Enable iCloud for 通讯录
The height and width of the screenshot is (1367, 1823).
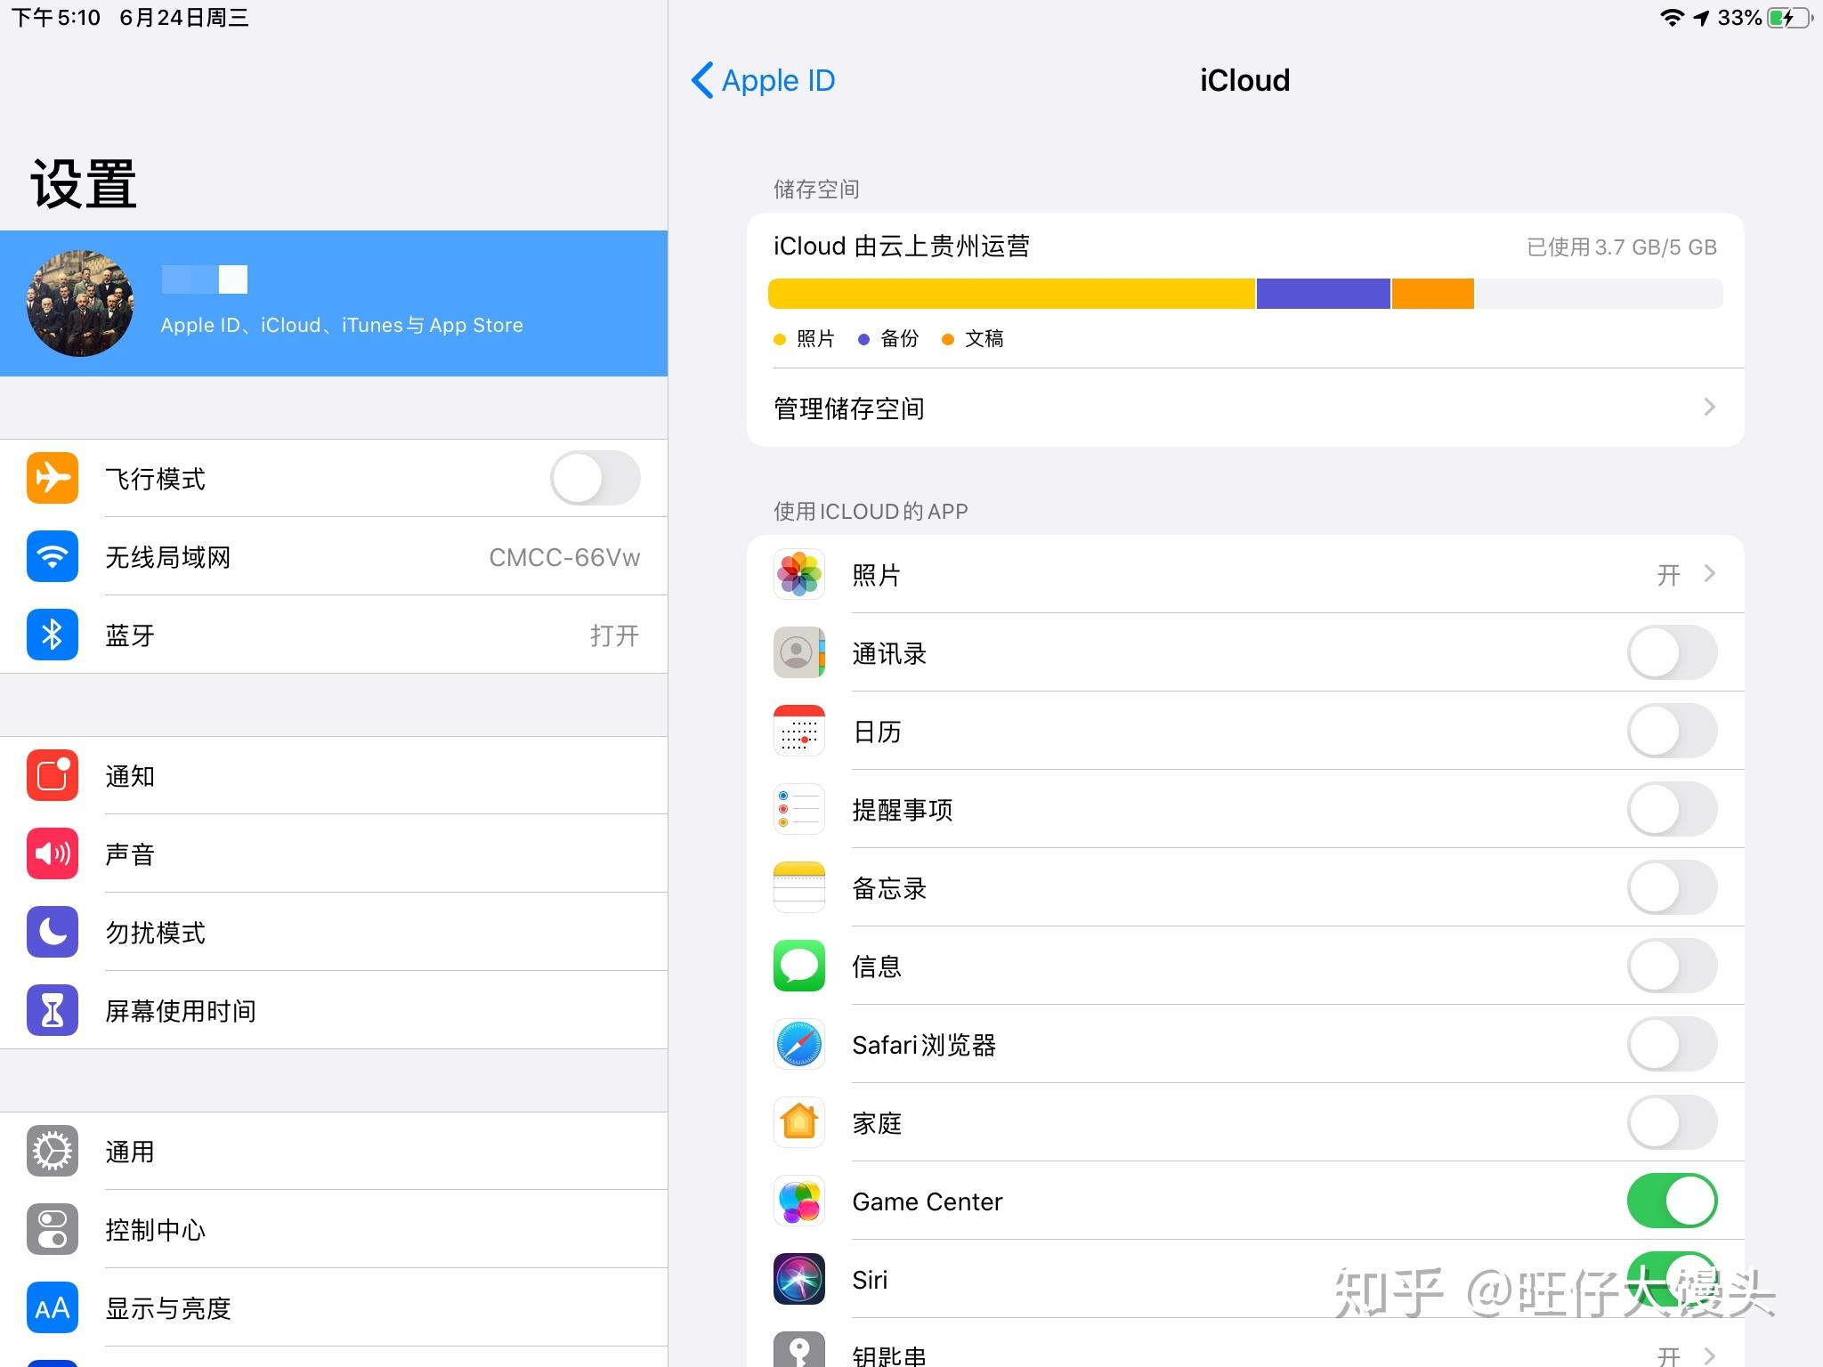pos(1673,652)
